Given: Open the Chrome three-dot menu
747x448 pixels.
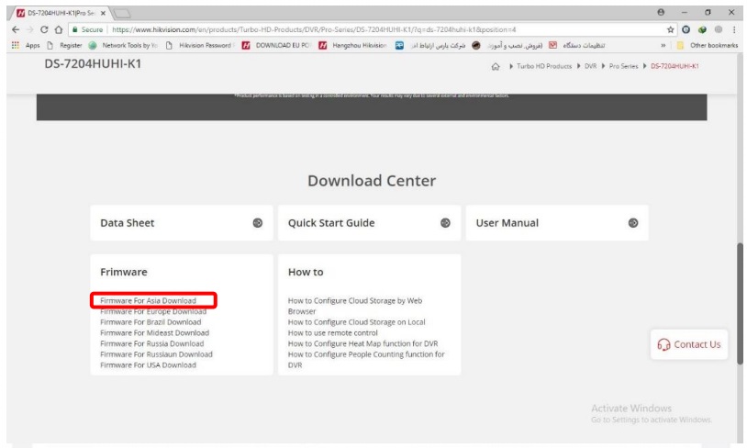Looking at the screenshot, I should (734, 29).
